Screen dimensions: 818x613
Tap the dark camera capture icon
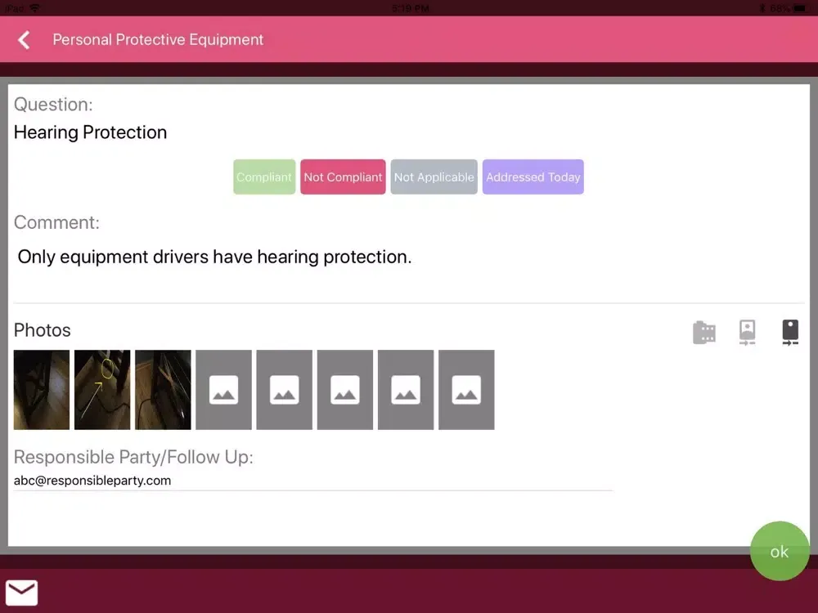point(789,332)
